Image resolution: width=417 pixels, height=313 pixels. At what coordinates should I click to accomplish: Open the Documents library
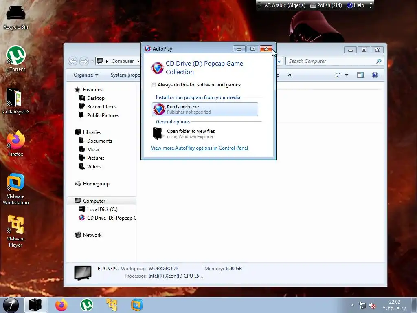click(x=99, y=141)
